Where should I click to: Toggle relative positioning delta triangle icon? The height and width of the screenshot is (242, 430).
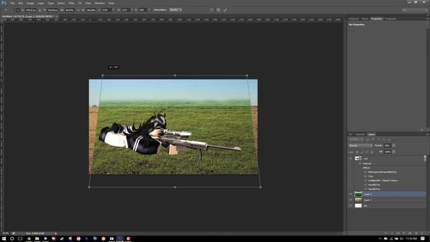pyautogui.click(x=40, y=10)
